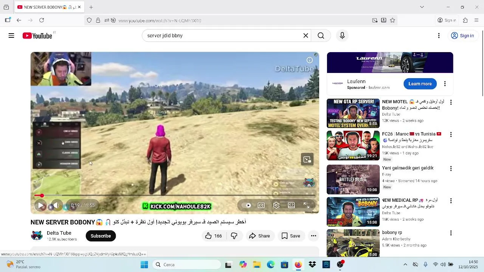Screen dimensions: 484x272
Task: Sign in to YouTube
Action: (463, 36)
